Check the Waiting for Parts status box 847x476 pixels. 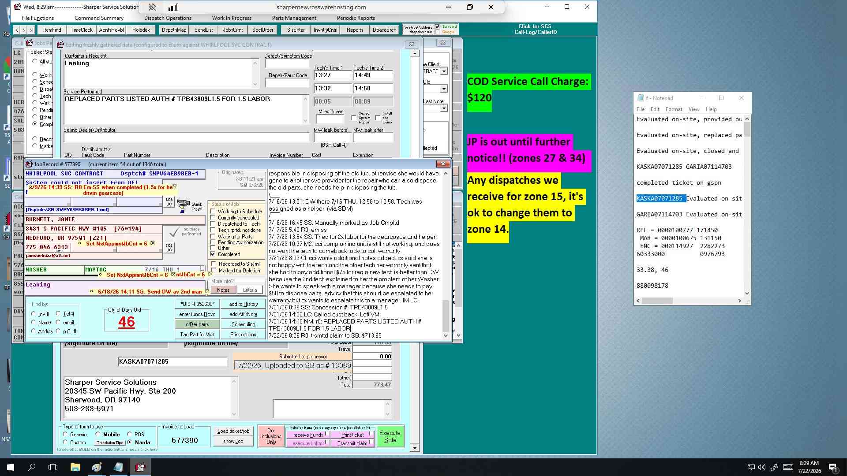pyautogui.click(x=213, y=237)
